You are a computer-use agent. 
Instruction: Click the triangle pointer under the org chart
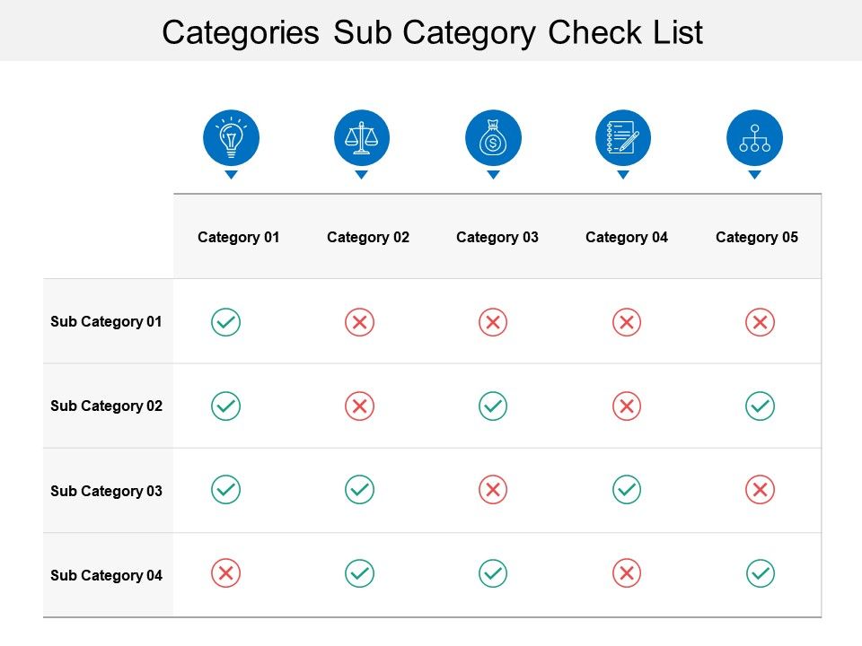pos(754,175)
